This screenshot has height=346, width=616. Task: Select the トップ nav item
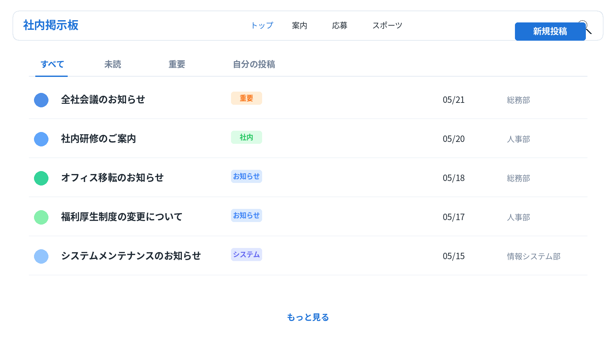point(262,25)
